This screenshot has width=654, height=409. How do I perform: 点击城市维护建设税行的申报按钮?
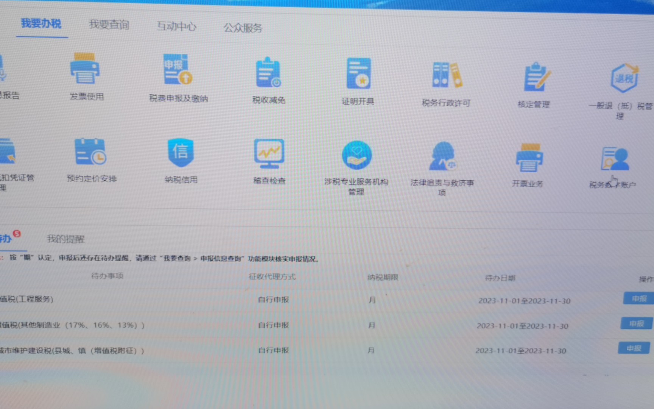(x=635, y=348)
